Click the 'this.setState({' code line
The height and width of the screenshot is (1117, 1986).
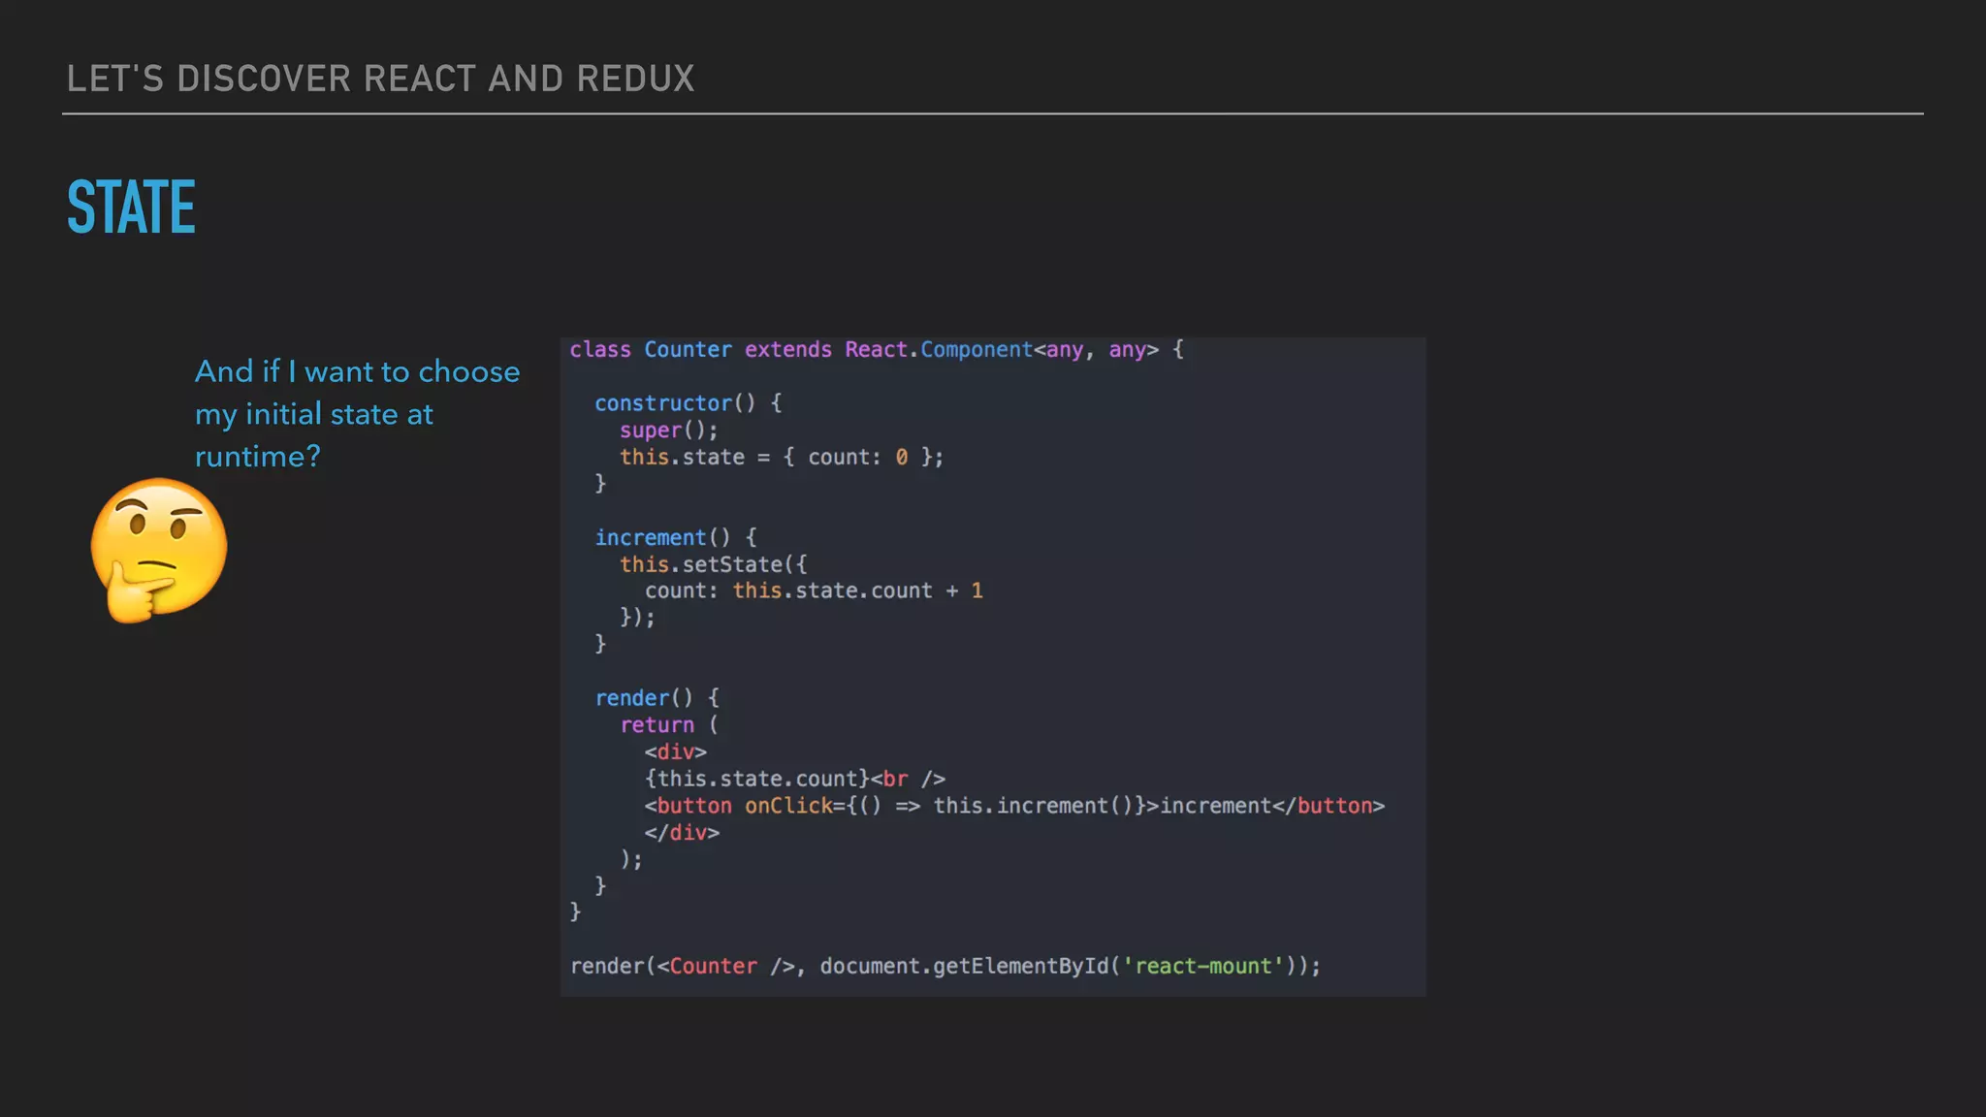pyautogui.click(x=713, y=564)
